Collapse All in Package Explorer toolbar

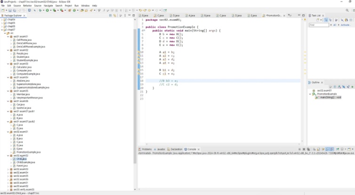(x=111, y=16)
